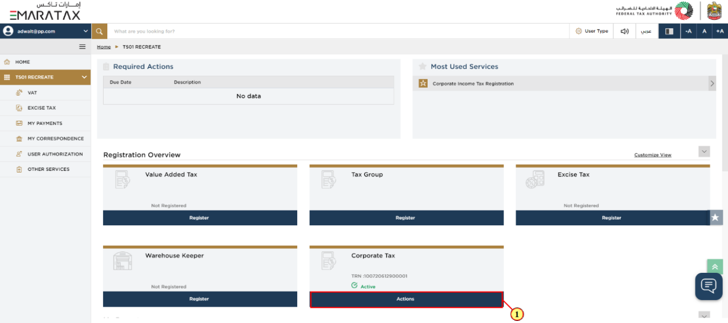Click the Home house icon
The width and height of the screenshot is (728, 323).
pyautogui.click(x=7, y=62)
